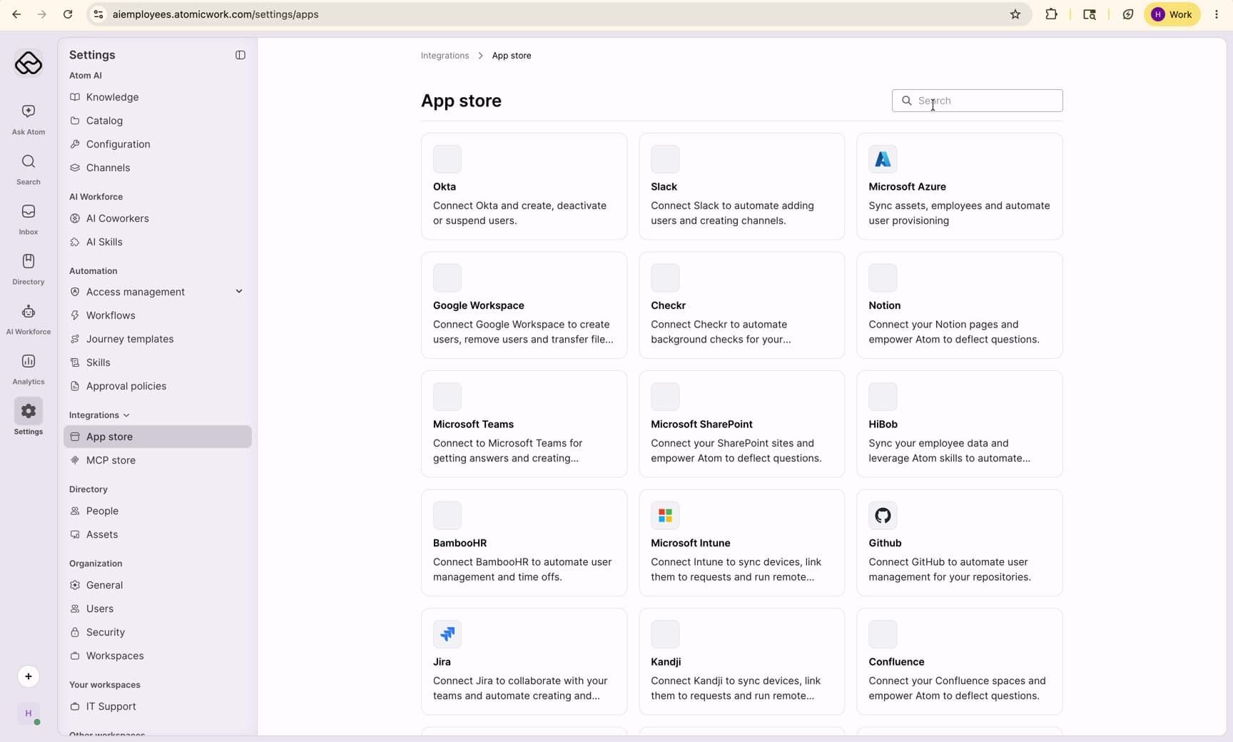Open Analytics from the left rail
The image size is (1233, 742).
pos(29,369)
